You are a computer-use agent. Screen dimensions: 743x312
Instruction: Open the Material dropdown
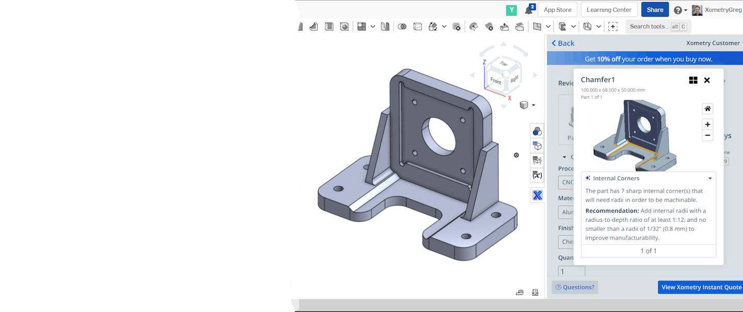click(566, 212)
